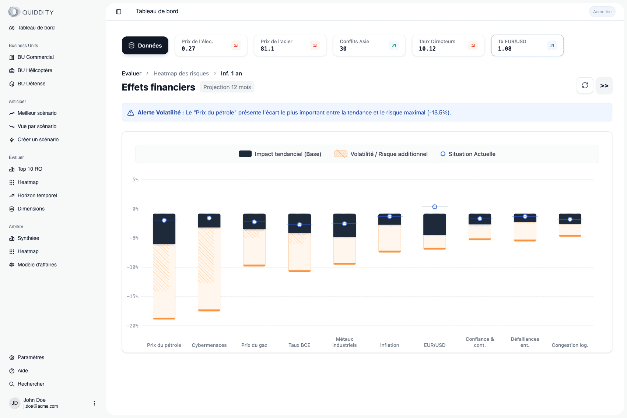Toggle the Volatilité / Risque additionnel legend
The height and width of the screenshot is (418, 627).
click(381, 154)
